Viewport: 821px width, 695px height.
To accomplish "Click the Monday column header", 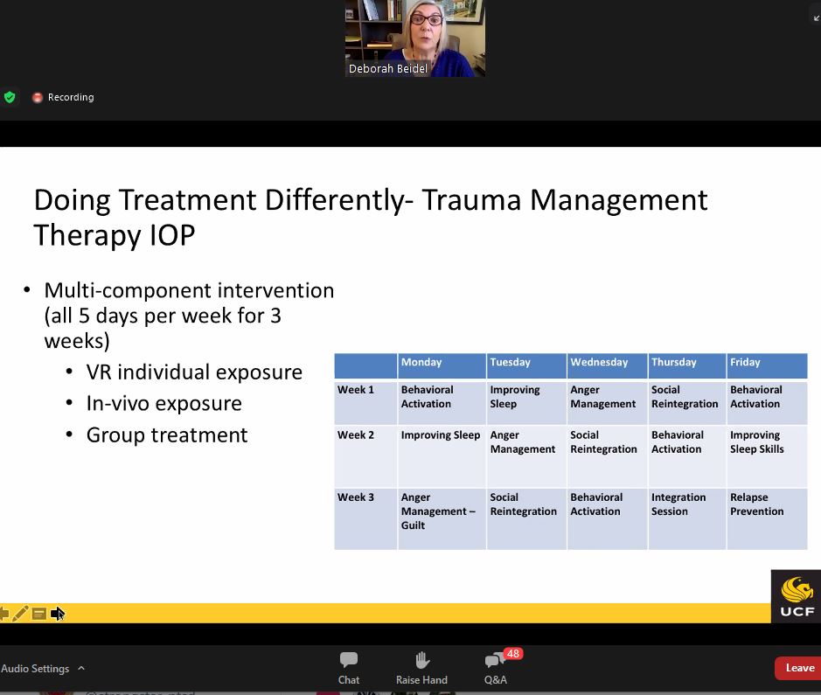I will [x=442, y=365].
